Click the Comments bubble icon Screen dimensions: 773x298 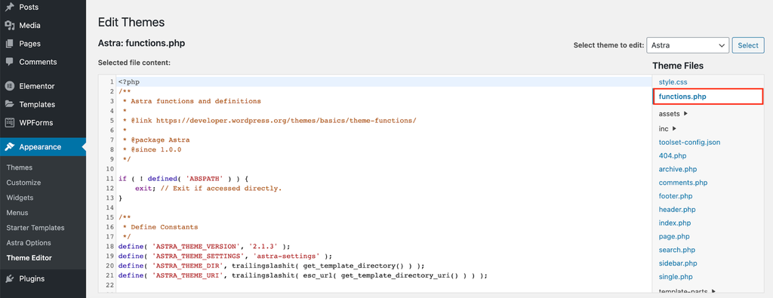(9, 62)
